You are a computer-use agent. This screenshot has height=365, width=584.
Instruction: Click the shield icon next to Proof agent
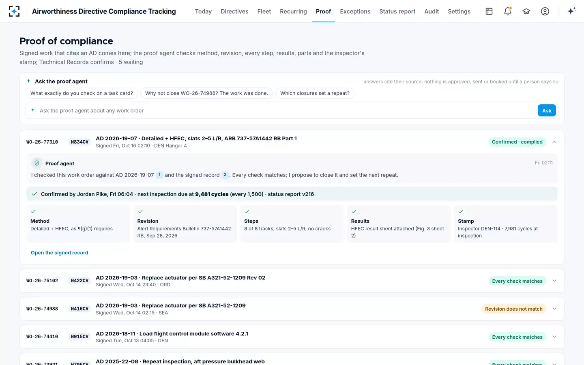[x=37, y=163]
